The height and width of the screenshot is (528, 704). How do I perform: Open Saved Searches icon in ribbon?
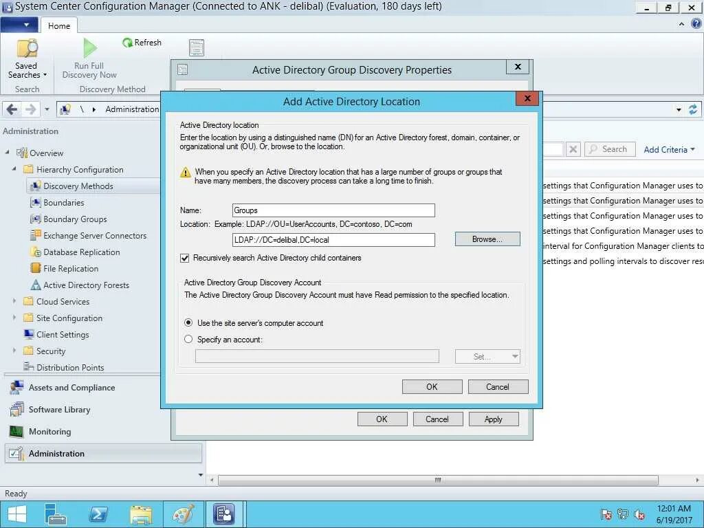tap(27, 49)
